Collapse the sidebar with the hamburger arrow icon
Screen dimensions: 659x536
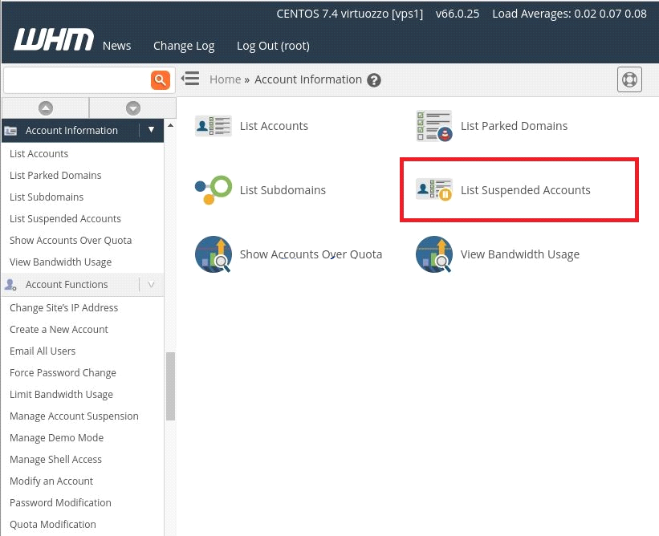[x=190, y=79]
